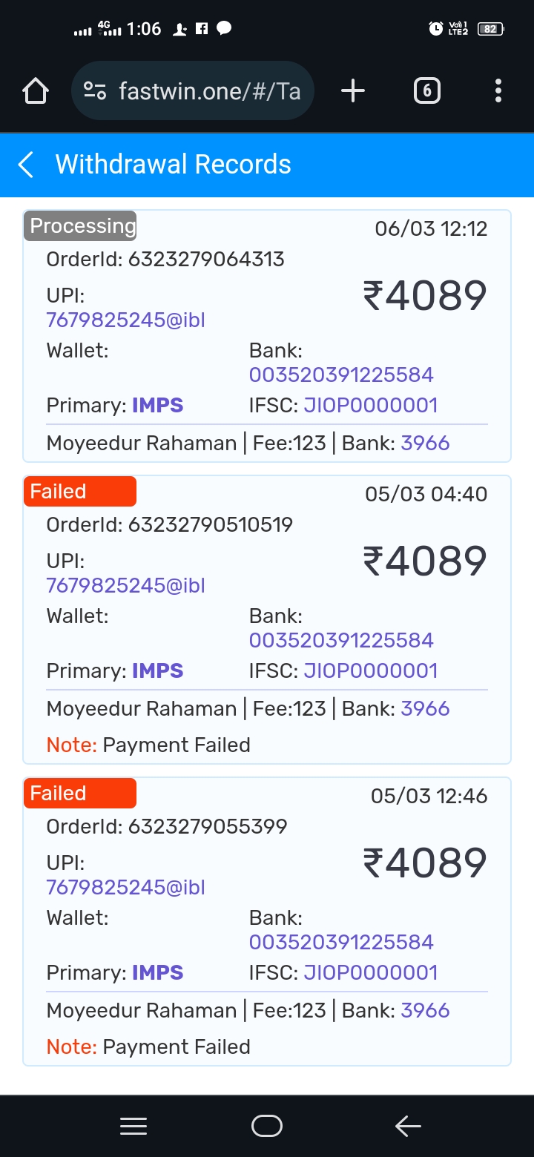Tap the site info icon in address bar
Viewport: 534px width, 1157px height.
[95, 91]
